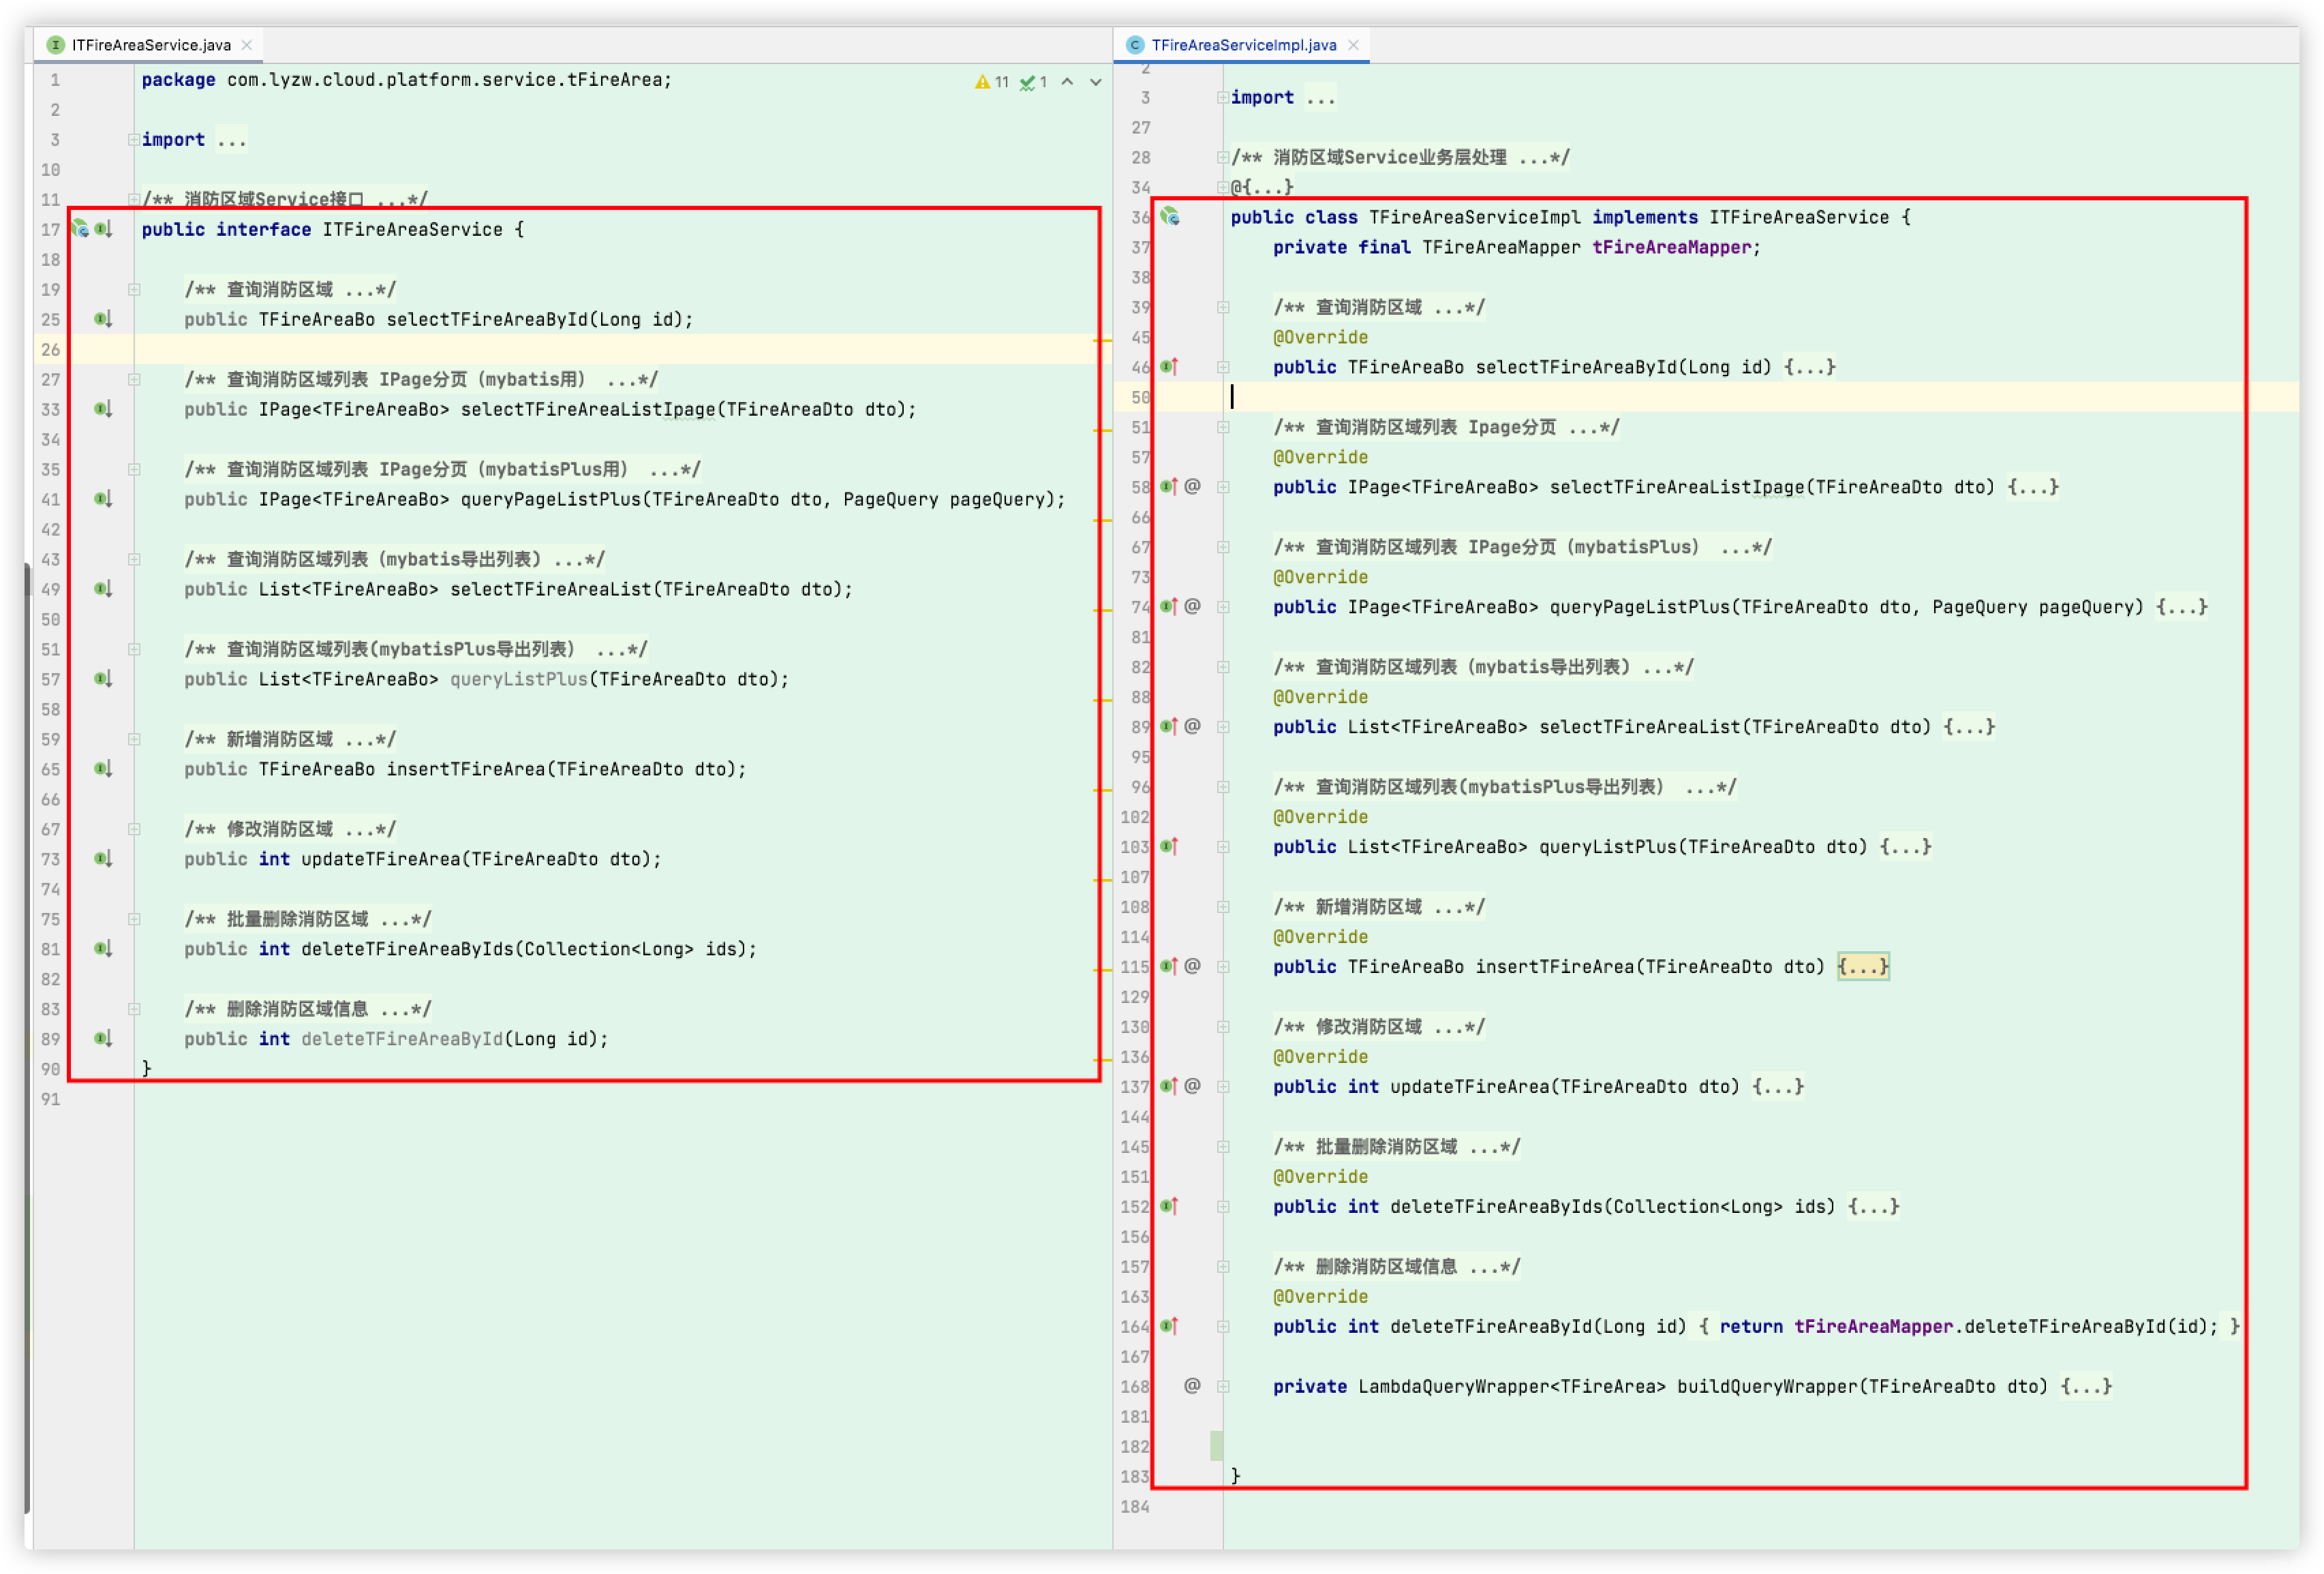Click override marker on Impl line 103
The width and height of the screenshot is (2324, 1574).
coord(1169,847)
